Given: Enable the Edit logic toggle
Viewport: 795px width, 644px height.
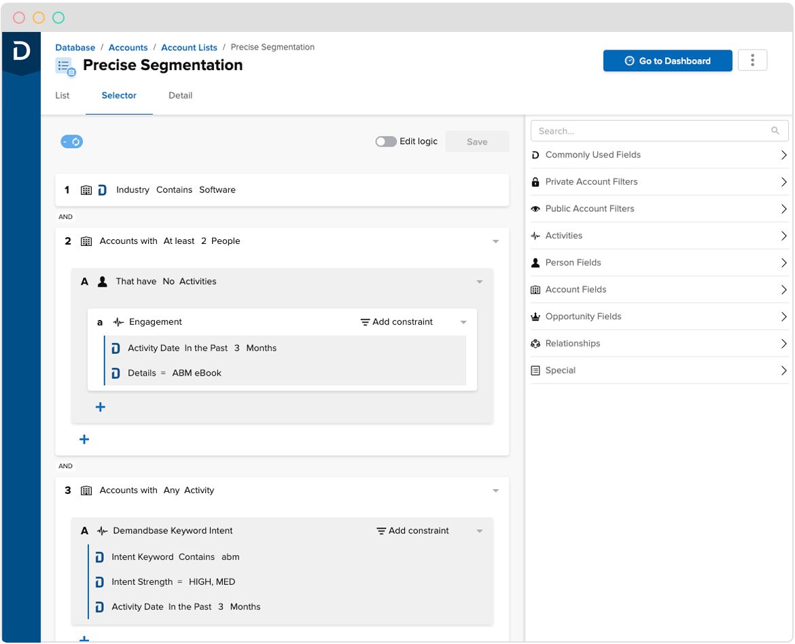Looking at the screenshot, I should [386, 141].
